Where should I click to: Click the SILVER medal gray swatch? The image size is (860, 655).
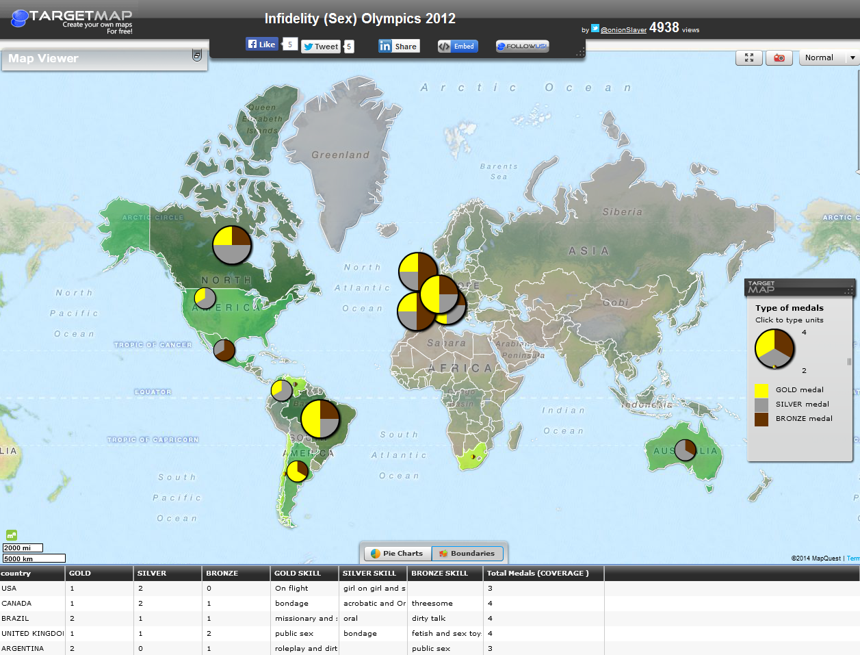(x=761, y=405)
